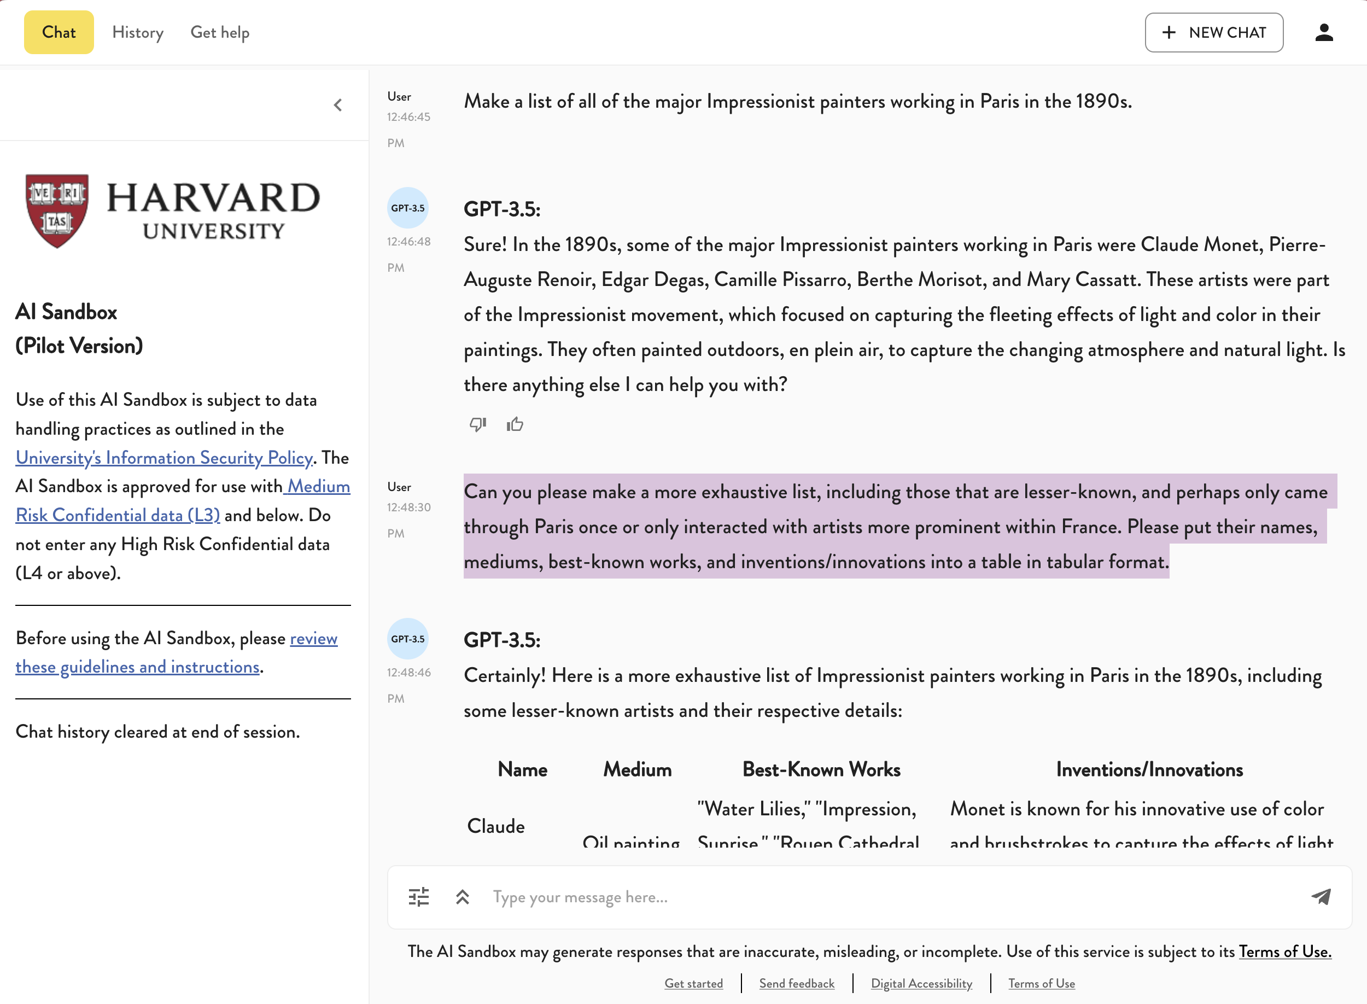The image size is (1367, 1004).
Task: Click the thumbs up feedback icon
Action: tap(515, 424)
